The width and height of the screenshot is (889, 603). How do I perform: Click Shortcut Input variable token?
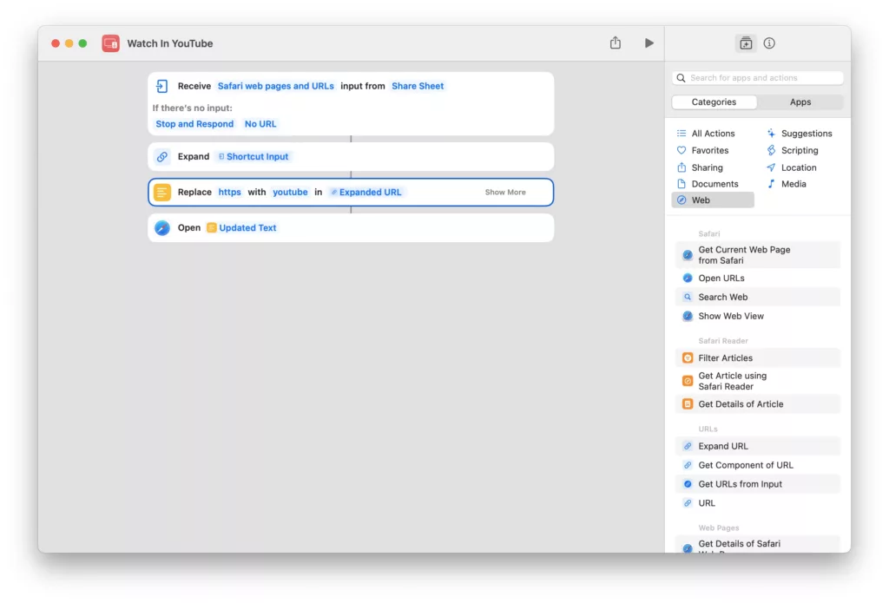click(x=254, y=156)
